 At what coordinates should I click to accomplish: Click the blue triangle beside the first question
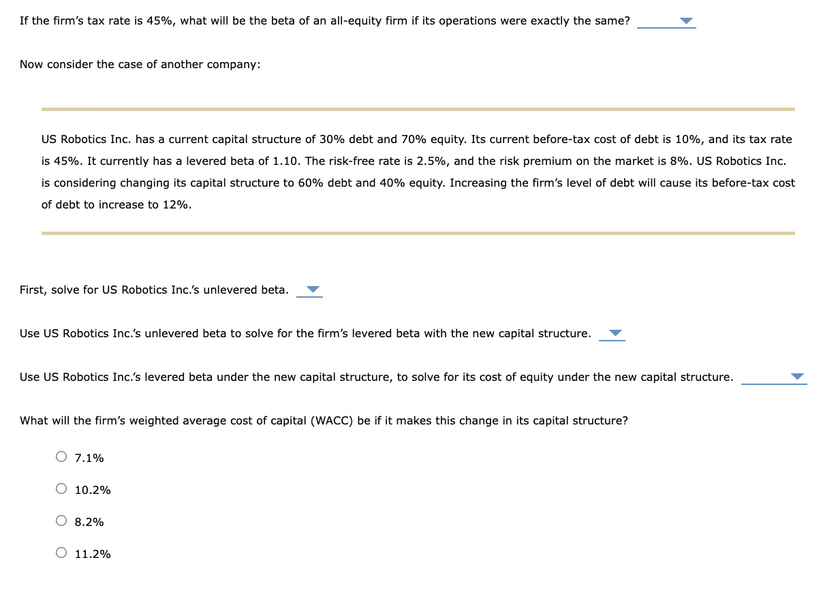click(687, 20)
